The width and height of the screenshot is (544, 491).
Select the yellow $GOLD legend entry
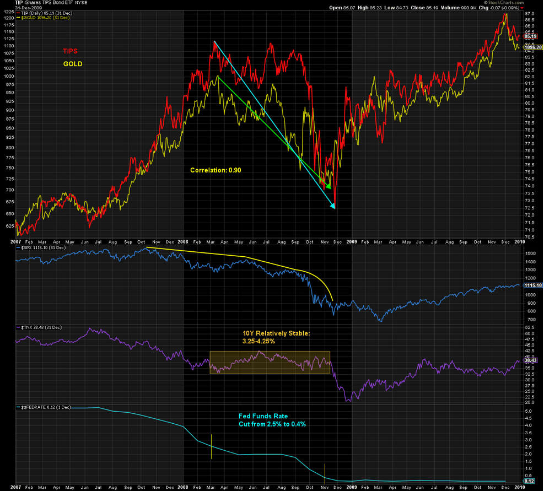40,18
